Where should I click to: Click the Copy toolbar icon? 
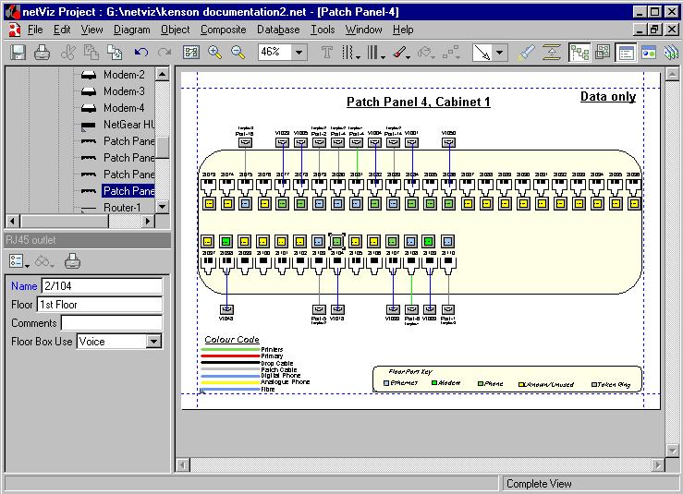[x=91, y=53]
